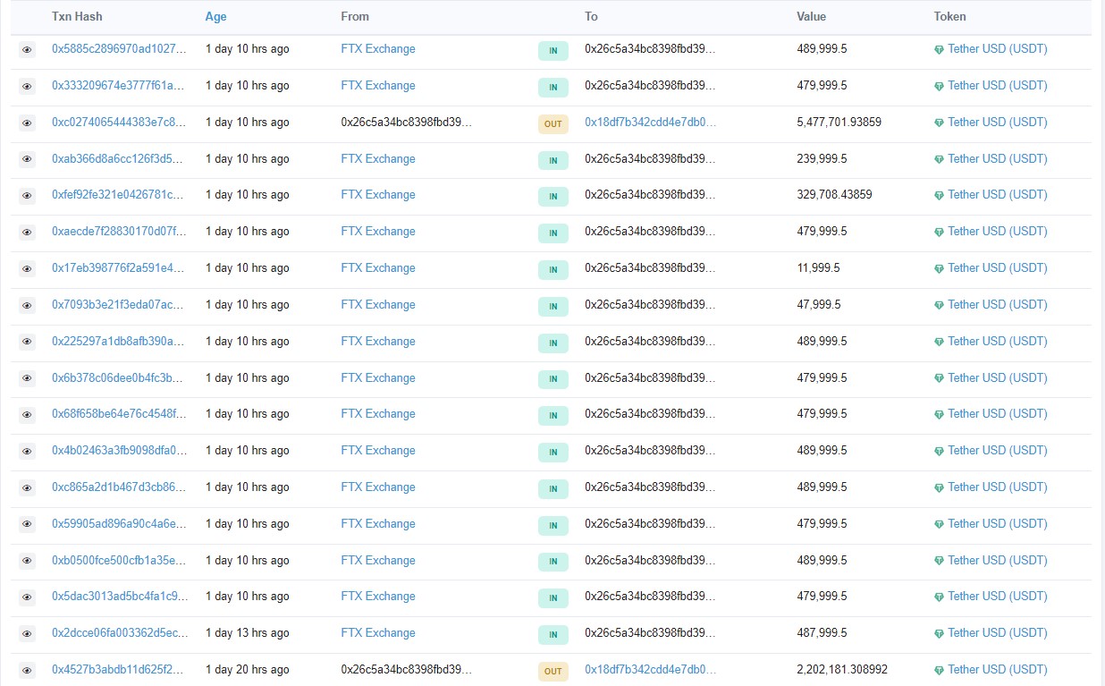Click eye icon beside 0xc0274065444383e7c8
This screenshot has width=1105, height=686.
27,123
